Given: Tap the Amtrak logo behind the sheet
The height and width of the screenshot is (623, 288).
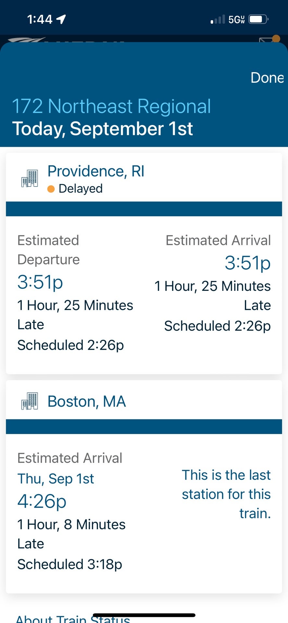Looking at the screenshot, I should click(x=65, y=40).
